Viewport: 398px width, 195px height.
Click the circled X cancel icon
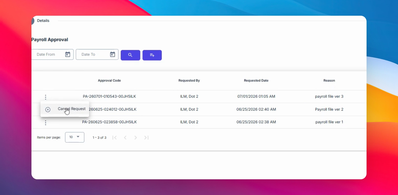[48, 109]
